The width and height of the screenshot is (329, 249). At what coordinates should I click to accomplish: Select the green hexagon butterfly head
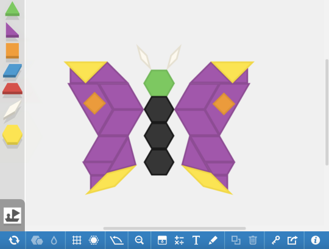pyautogui.click(x=159, y=83)
